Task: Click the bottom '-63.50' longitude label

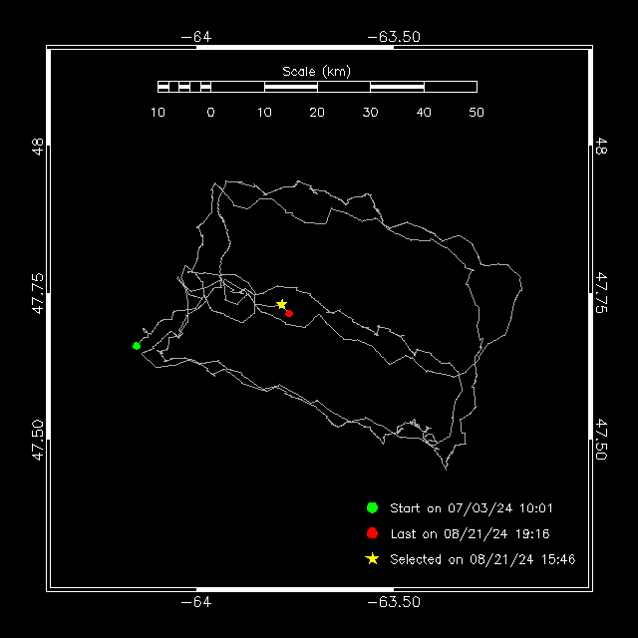Action: click(394, 602)
